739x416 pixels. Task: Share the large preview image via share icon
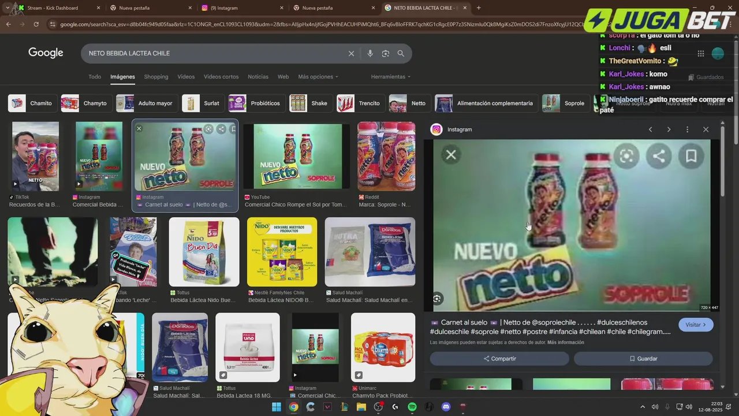[659, 156]
